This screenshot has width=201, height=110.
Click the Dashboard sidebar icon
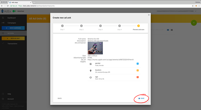[3, 18]
